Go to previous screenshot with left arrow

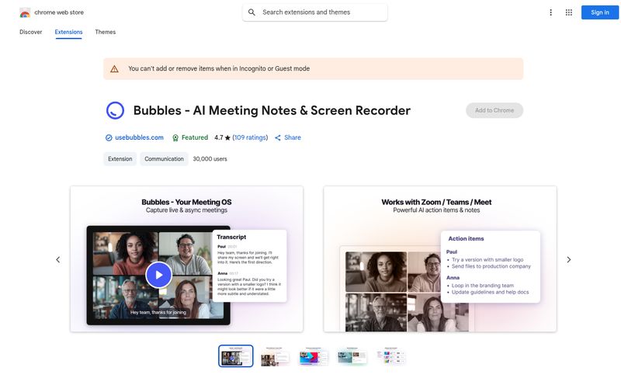point(57,260)
